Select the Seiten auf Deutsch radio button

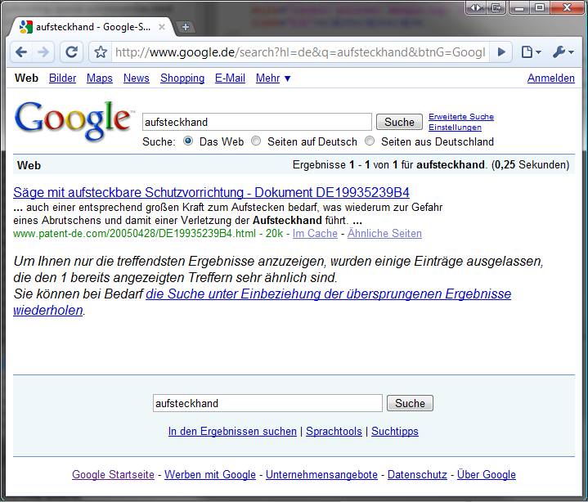(256, 141)
